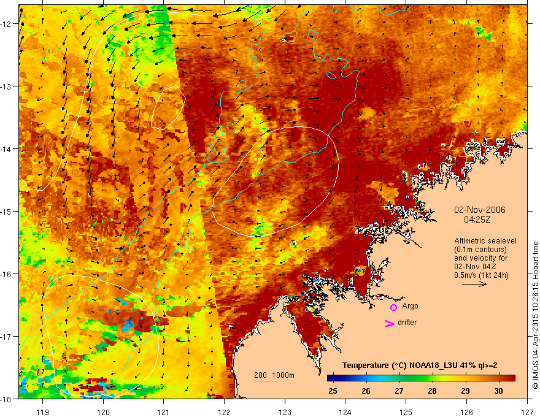The height and width of the screenshot is (417, 540).
Task: Click the 'Altimetric sealevel' caption line
Action: [485, 241]
